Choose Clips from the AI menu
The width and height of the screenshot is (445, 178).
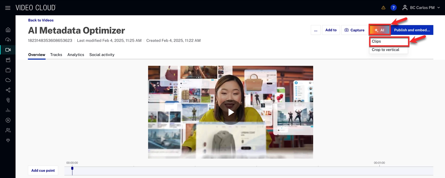click(389, 41)
